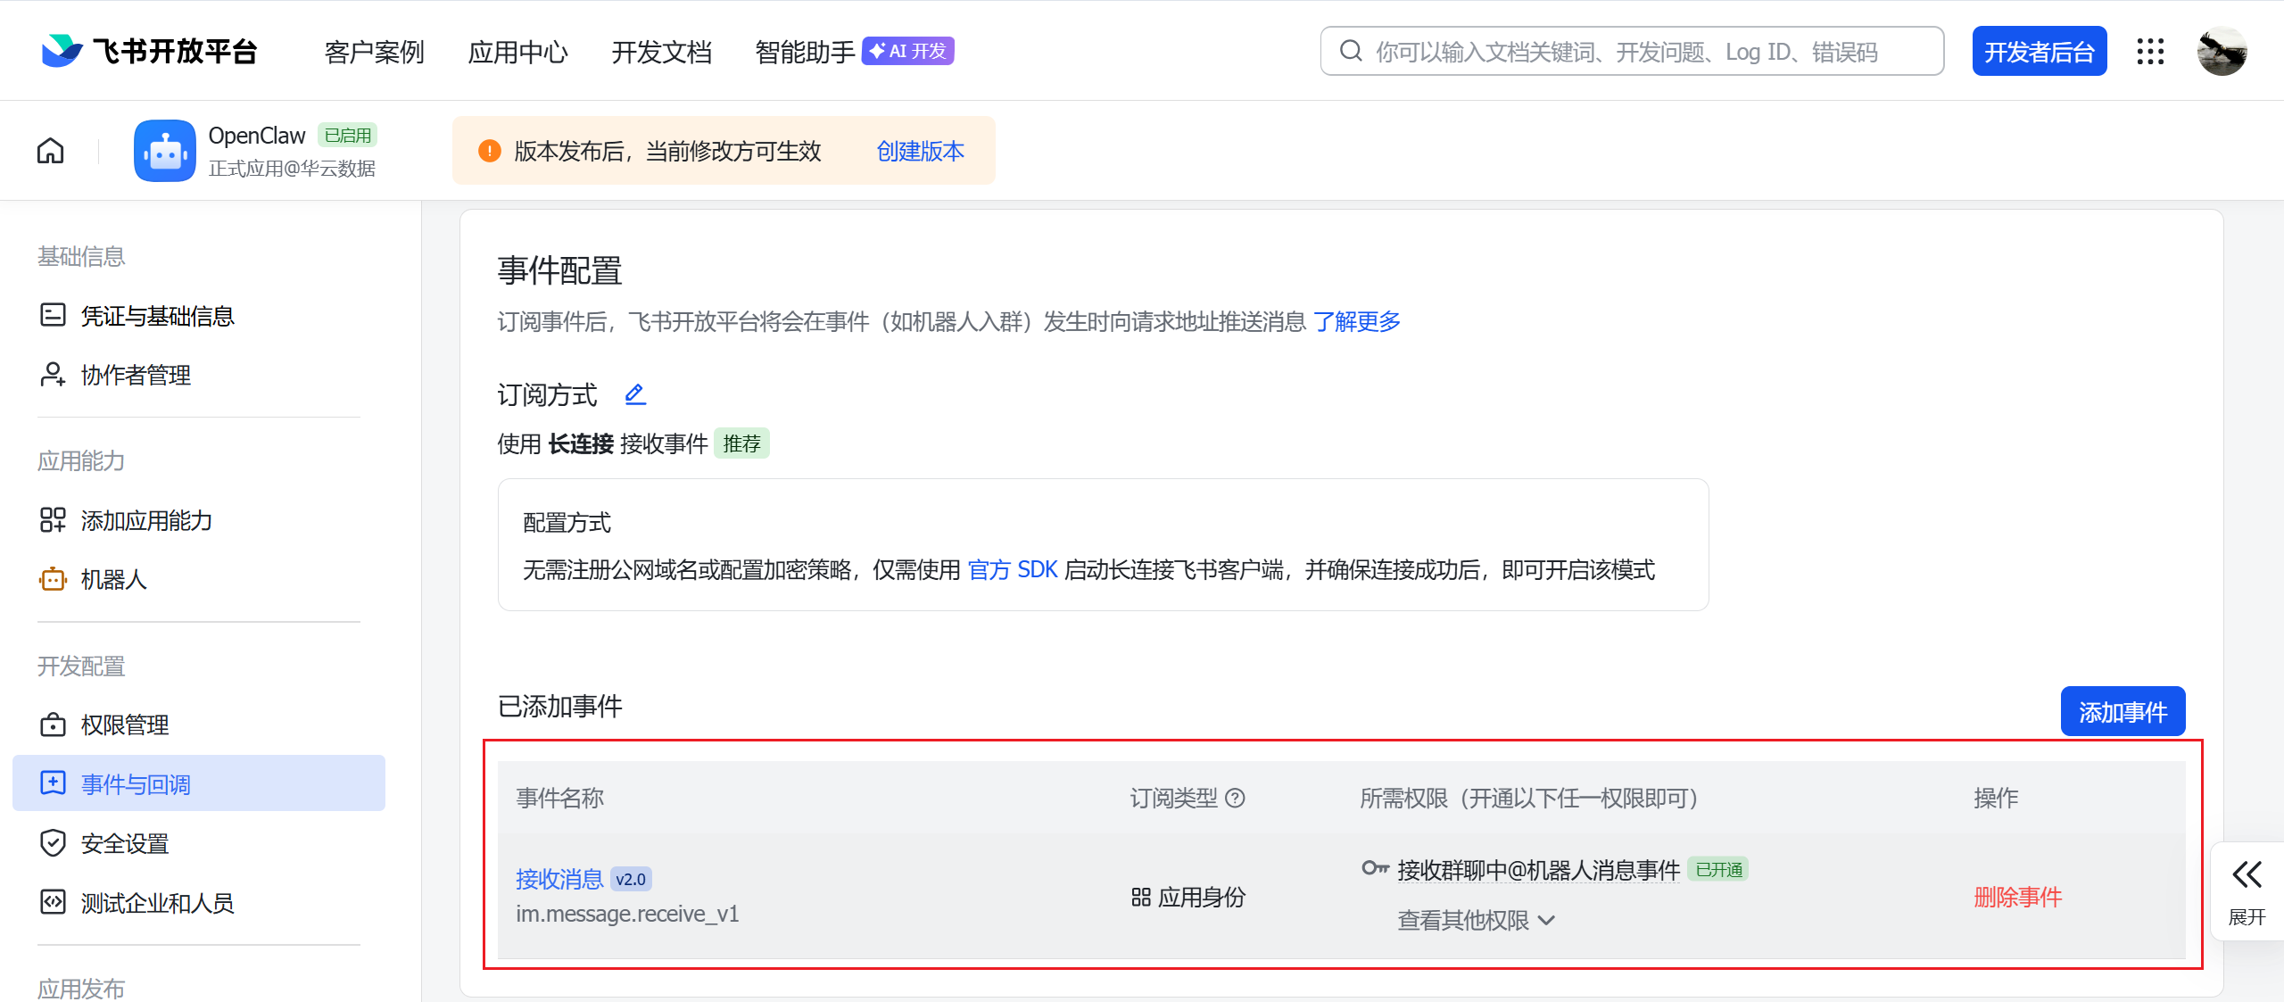The height and width of the screenshot is (1002, 2284).
Task: Open 凭证与基础信息 in sidebar
Action: click(157, 316)
